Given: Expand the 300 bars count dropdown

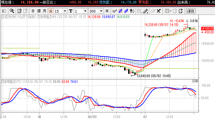Looking at the screenshot, I should pos(101,11).
